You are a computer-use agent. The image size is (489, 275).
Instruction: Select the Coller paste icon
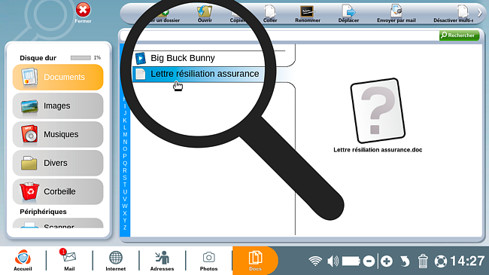point(270,14)
